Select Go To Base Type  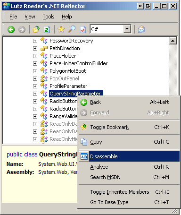(129, 202)
